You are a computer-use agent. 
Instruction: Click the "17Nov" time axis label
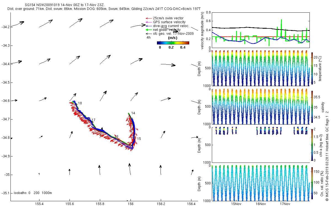(x=285, y=204)
